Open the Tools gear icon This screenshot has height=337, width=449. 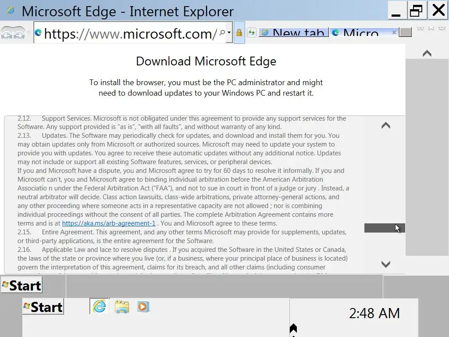point(442,29)
